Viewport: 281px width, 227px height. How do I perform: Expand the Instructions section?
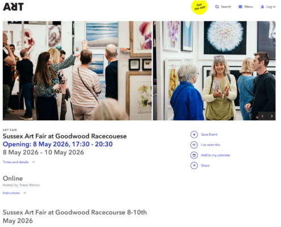[14, 193]
